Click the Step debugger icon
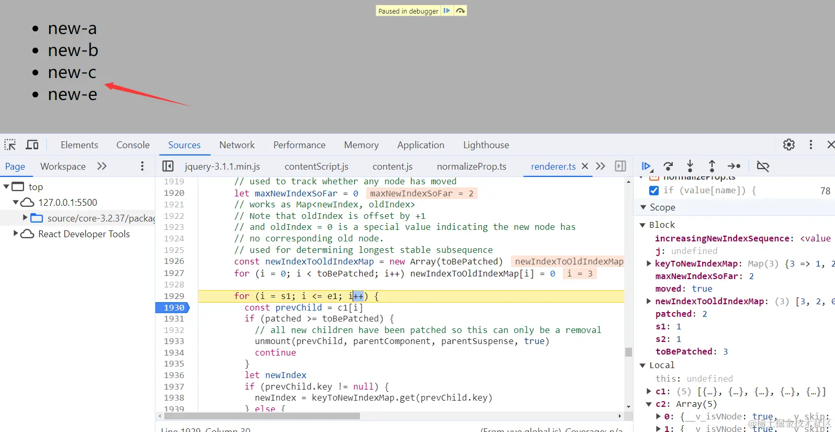 click(x=734, y=167)
